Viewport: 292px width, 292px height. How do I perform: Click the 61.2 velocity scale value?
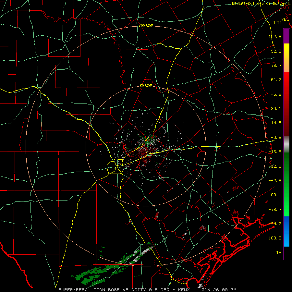point(276,80)
